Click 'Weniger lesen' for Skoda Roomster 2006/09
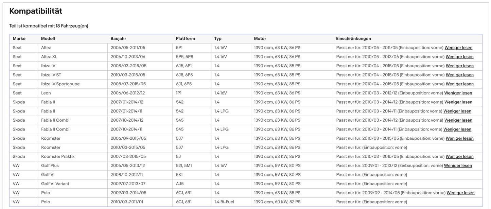Image resolution: width=491 pixels, height=209 pixels. (459, 139)
